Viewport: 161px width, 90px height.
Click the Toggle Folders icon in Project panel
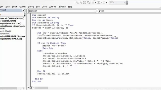coord(0,14)
